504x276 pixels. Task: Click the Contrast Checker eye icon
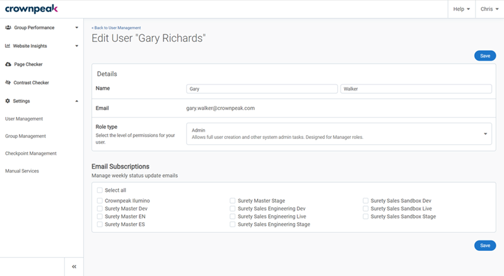click(8, 83)
